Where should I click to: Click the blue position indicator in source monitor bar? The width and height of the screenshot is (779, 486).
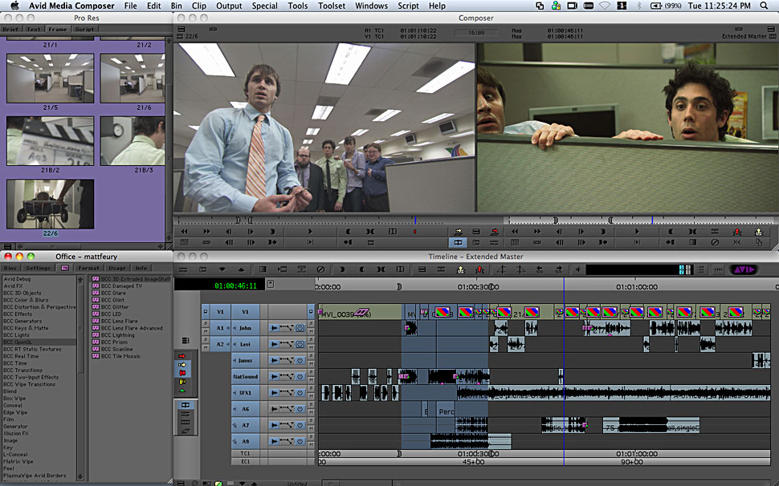(415, 221)
